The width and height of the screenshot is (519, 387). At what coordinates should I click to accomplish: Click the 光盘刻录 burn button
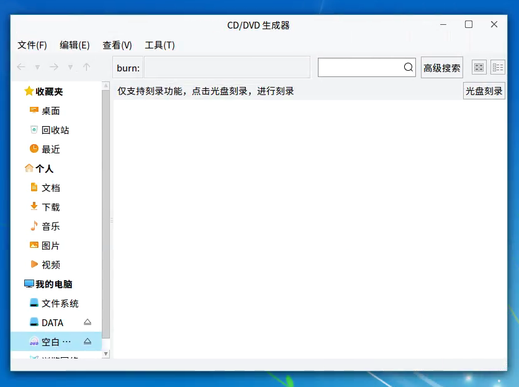click(484, 91)
